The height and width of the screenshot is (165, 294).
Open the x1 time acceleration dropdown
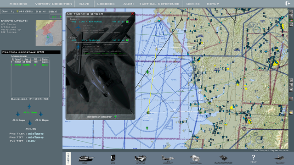(56, 16)
